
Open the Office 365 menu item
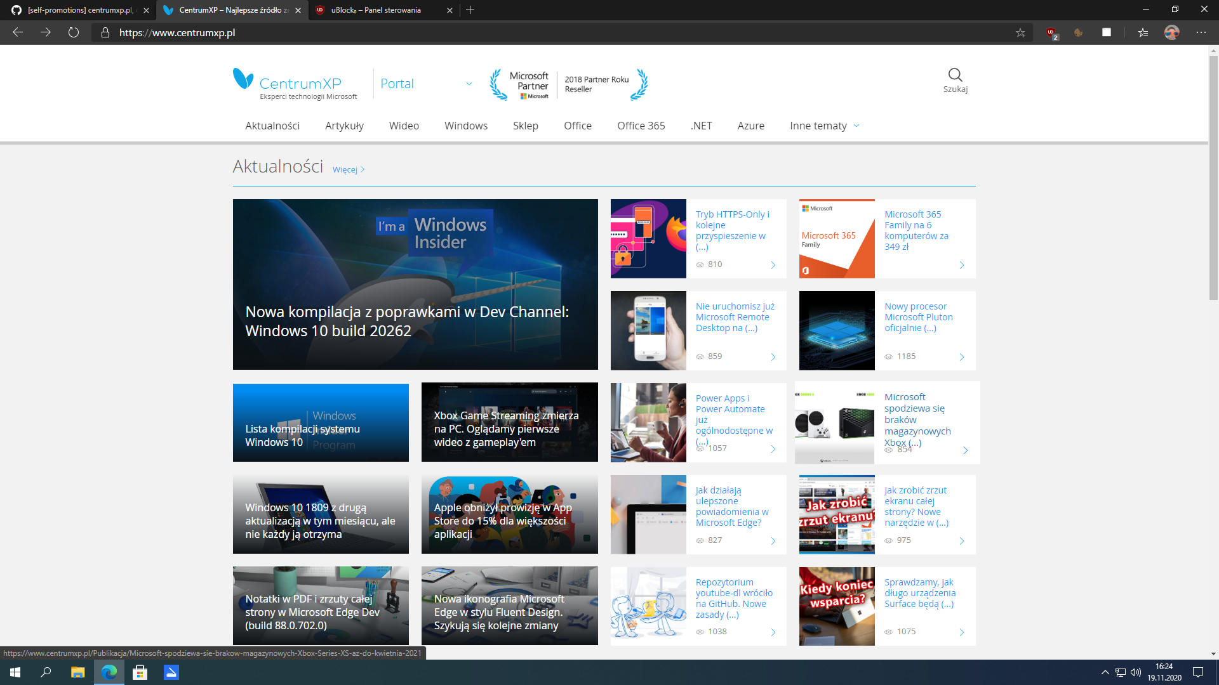coord(641,126)
